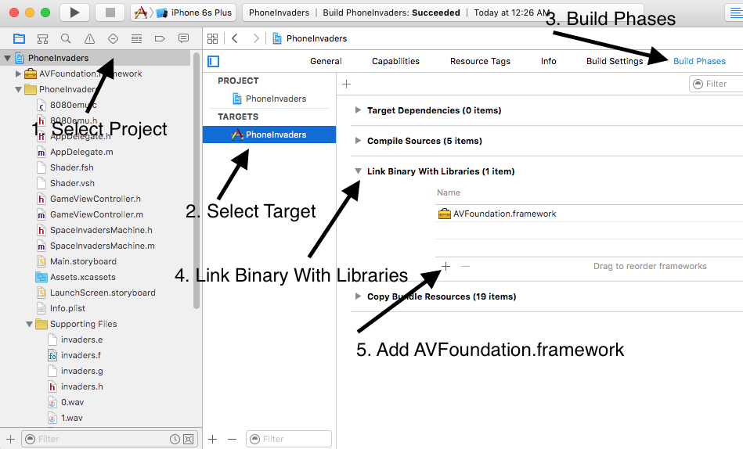743x449 pixels.
Task: Switch to the Info tab
Action: pyautogui.click(x=548, y=61)
